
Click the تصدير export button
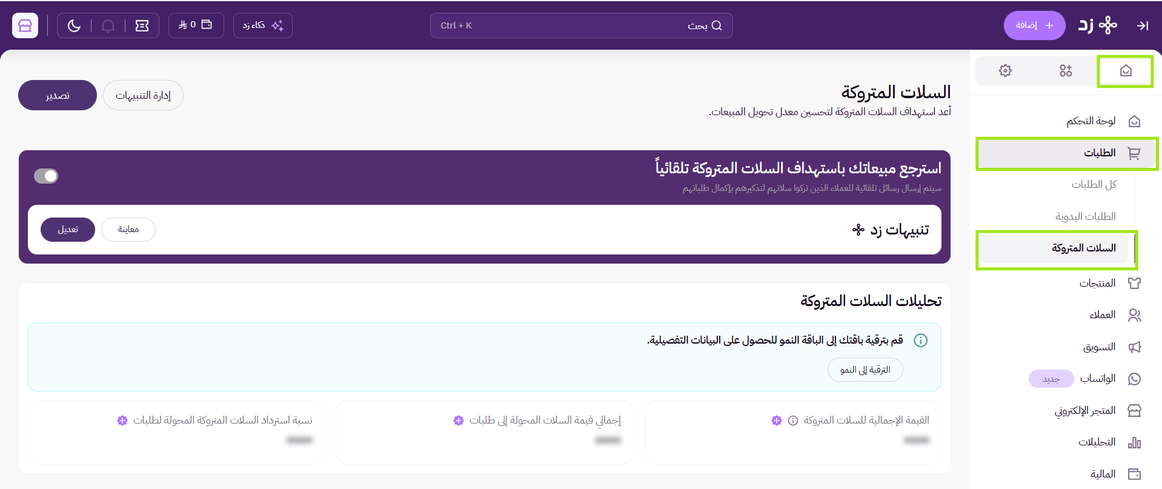click(x=58, y=95)
